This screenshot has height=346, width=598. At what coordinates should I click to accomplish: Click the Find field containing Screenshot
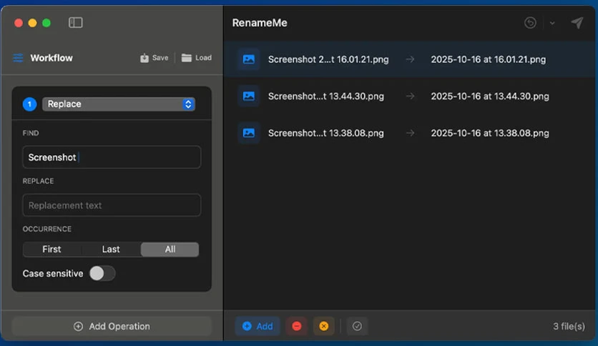point(112,157)
